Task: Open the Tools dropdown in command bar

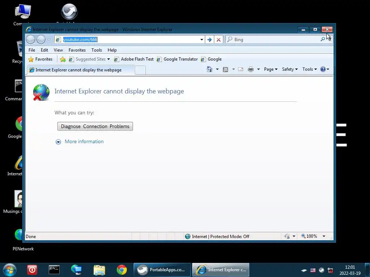Action: pos(310,69)
